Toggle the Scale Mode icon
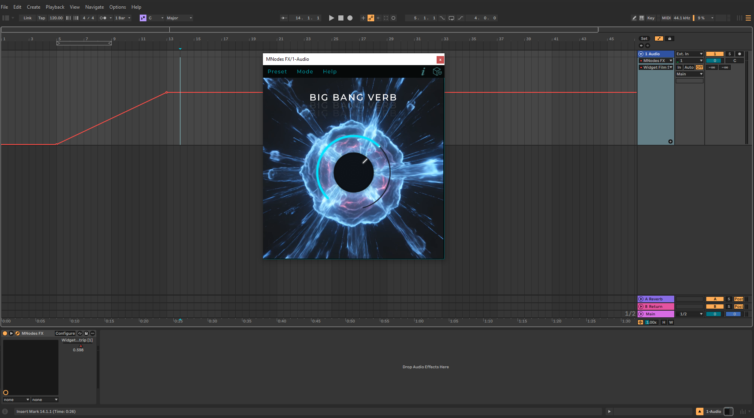This screenshot has height=418, width=754. [143, 18]
